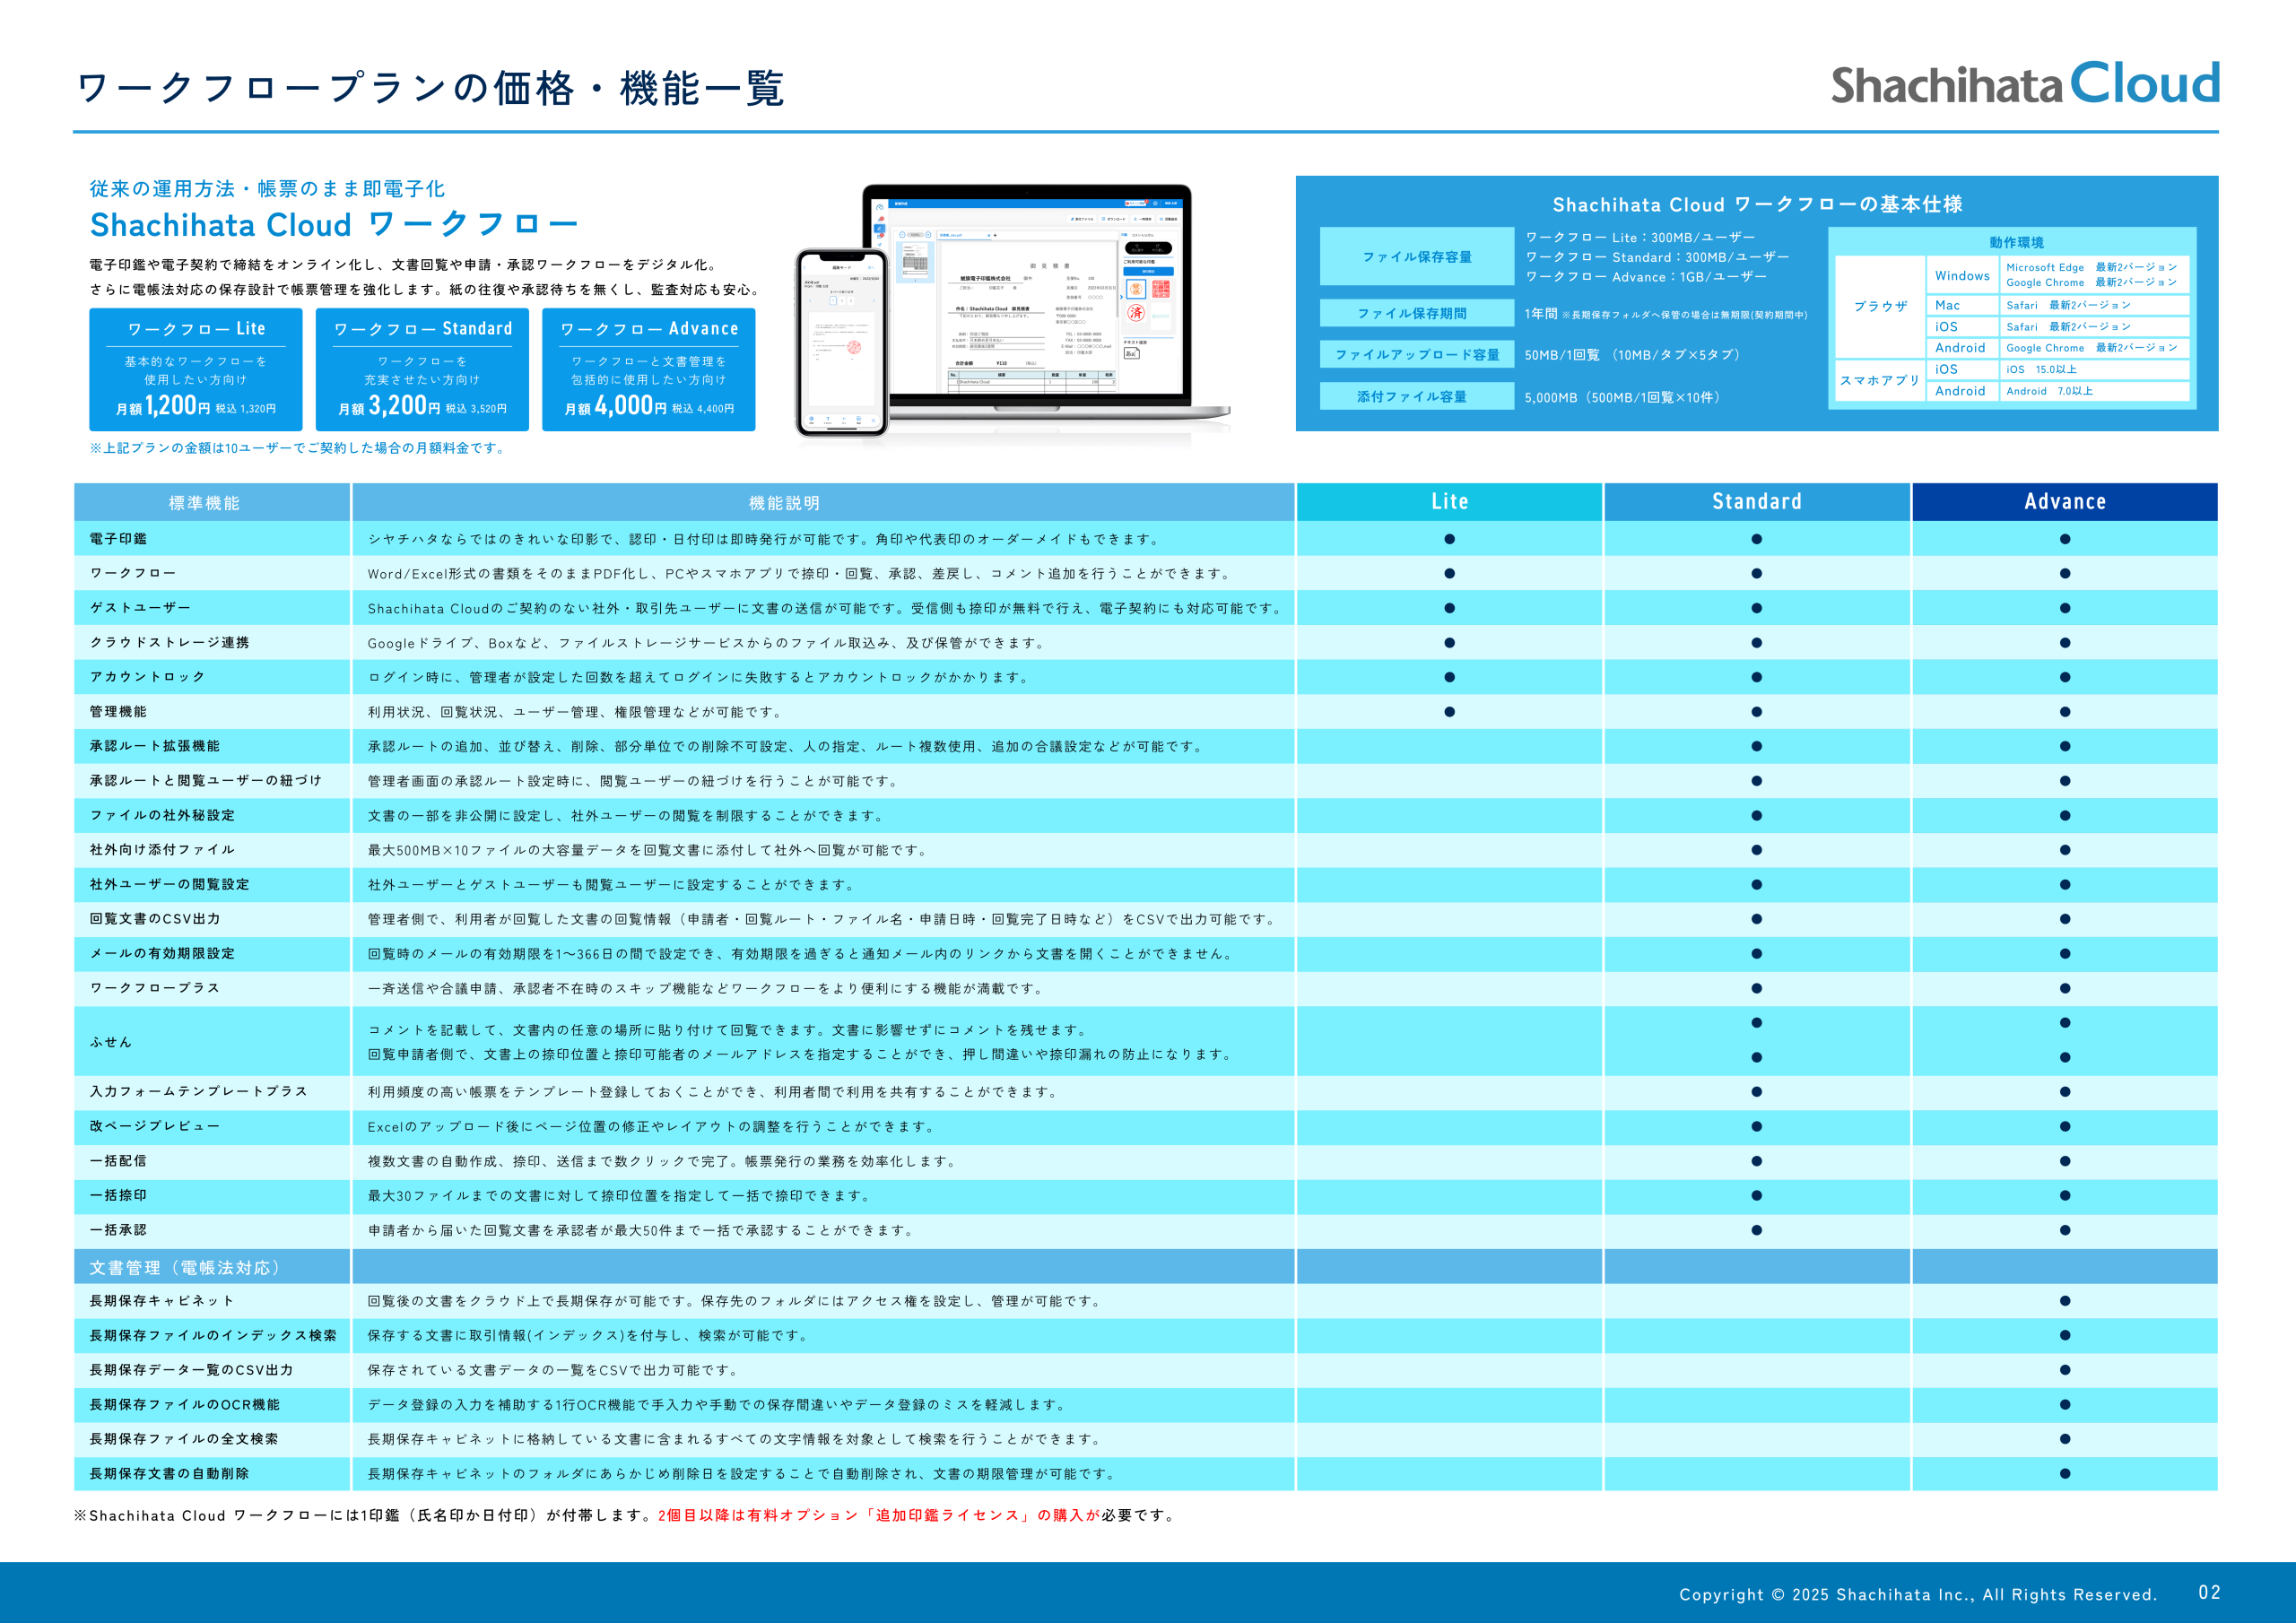Image resolution: width=2296 pixels, height=1623 pixels.
Task: Click the ファイル保存容量 label box
Action: 1416,257
